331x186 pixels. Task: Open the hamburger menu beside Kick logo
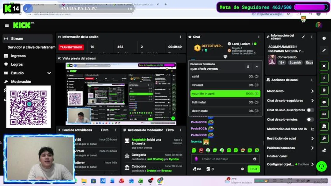[7, 25]
